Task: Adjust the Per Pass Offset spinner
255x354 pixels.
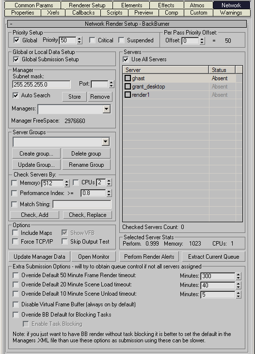Action: coord(202,41)
